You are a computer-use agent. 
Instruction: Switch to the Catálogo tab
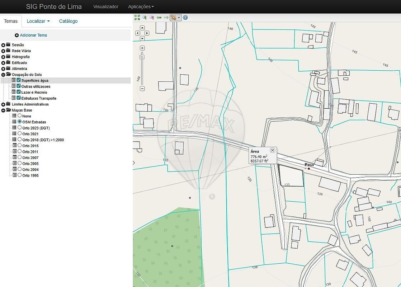(68, 21)
